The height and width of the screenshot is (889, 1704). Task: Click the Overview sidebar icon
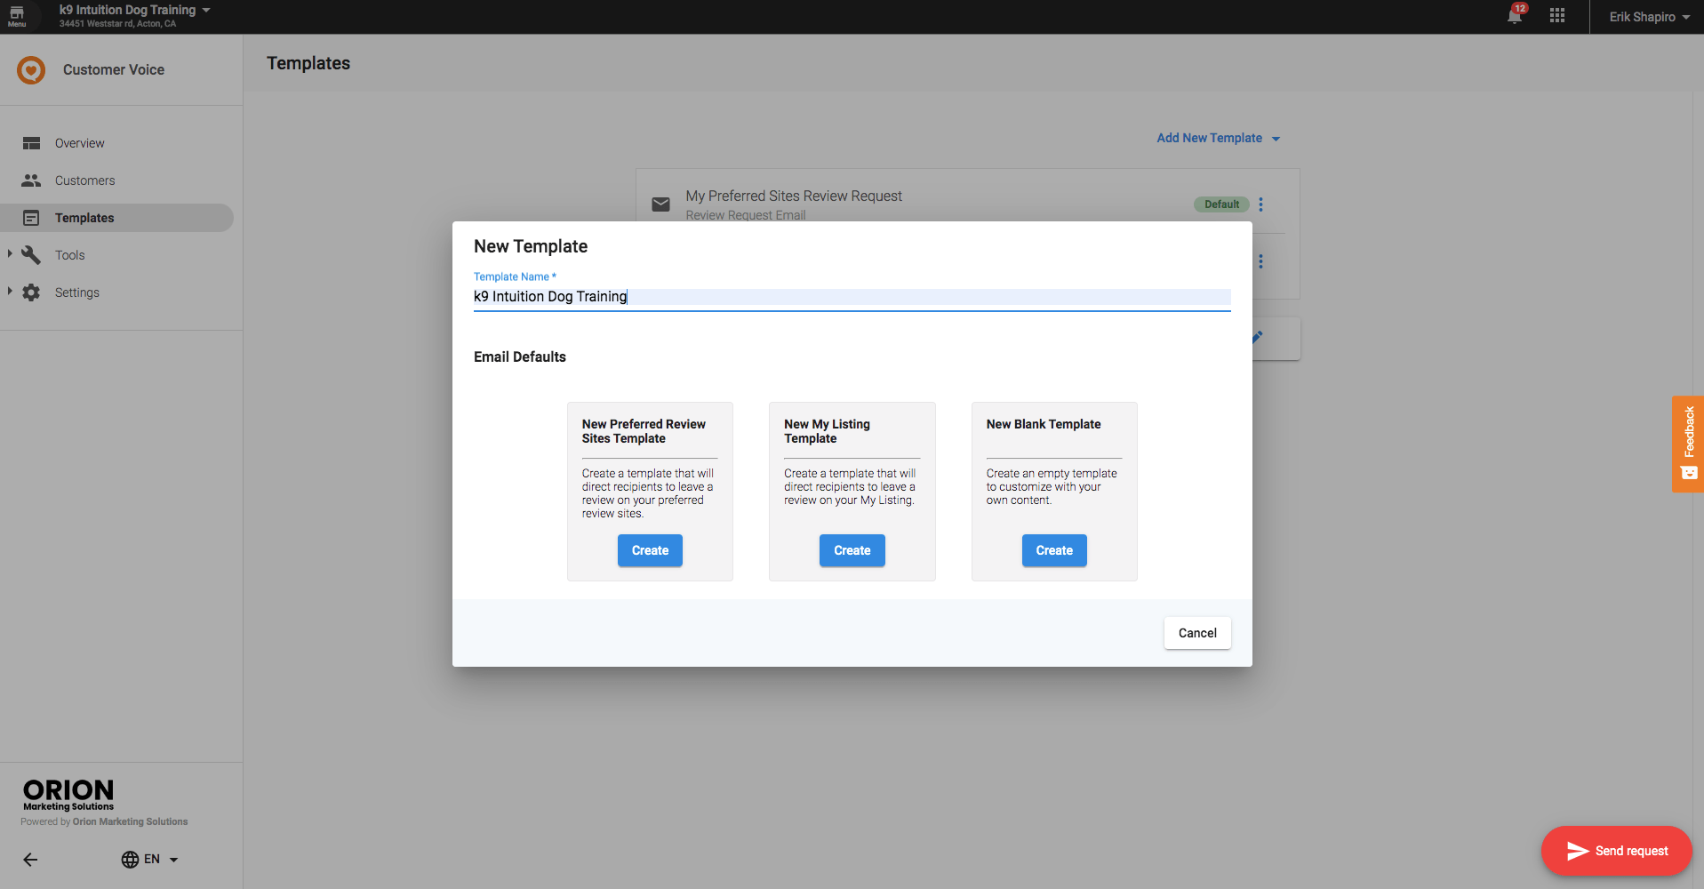tap(31, 143)
